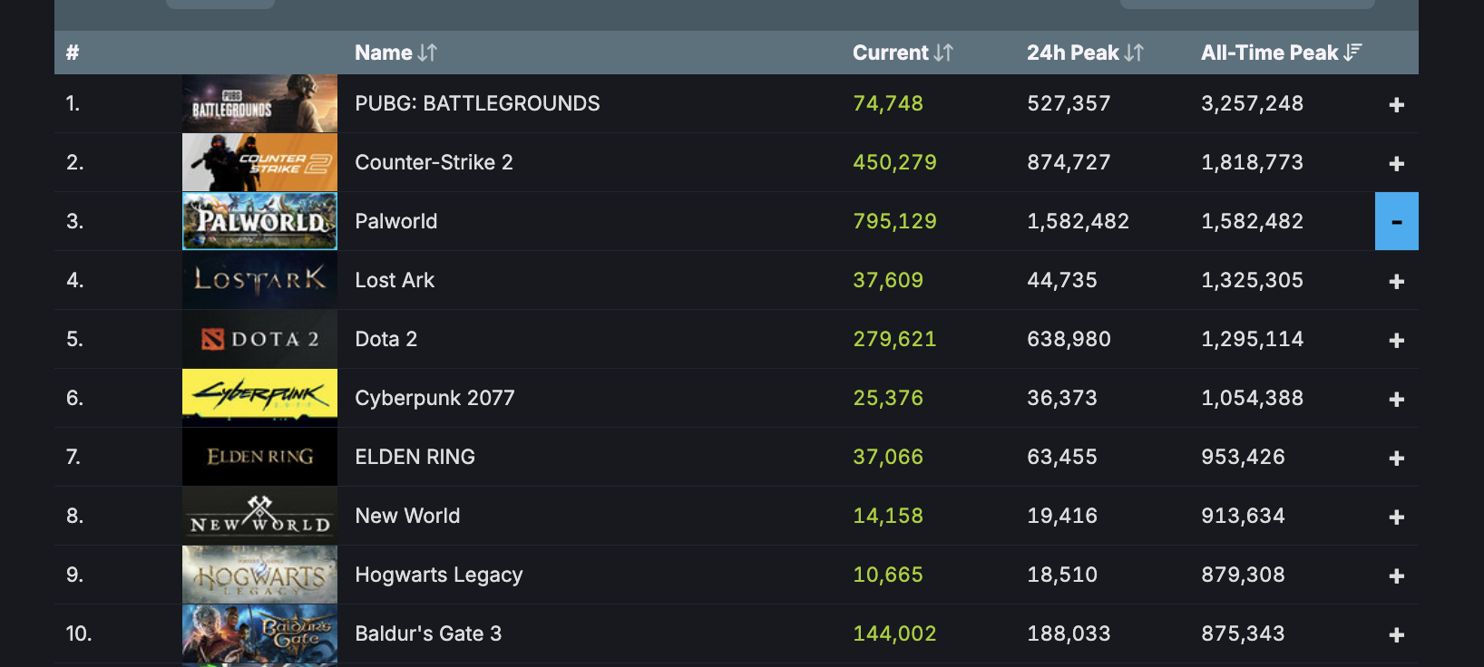Select Counter-Strike 2 current count 450,279
1484x667 pixels.
click(894, 162)
